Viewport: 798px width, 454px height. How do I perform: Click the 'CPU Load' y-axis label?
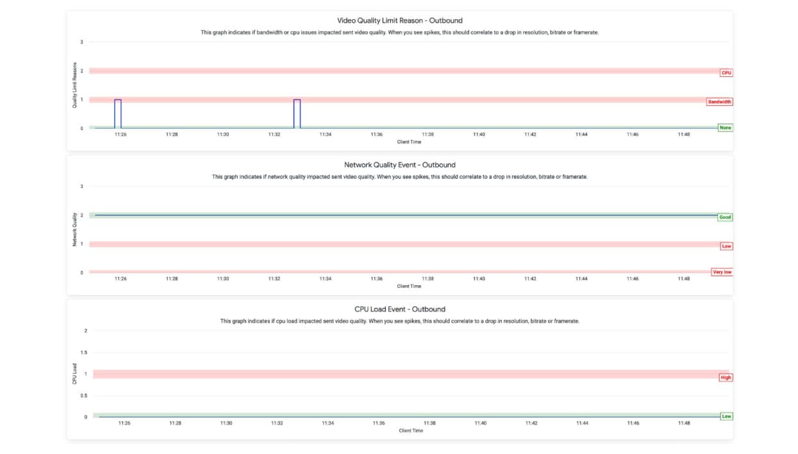(x=75, y=374)
